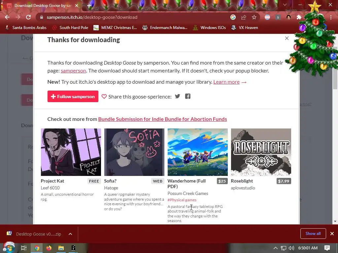Bookmark this page with the star icon
The image size is (338, 253).
[x=254, y=17]
